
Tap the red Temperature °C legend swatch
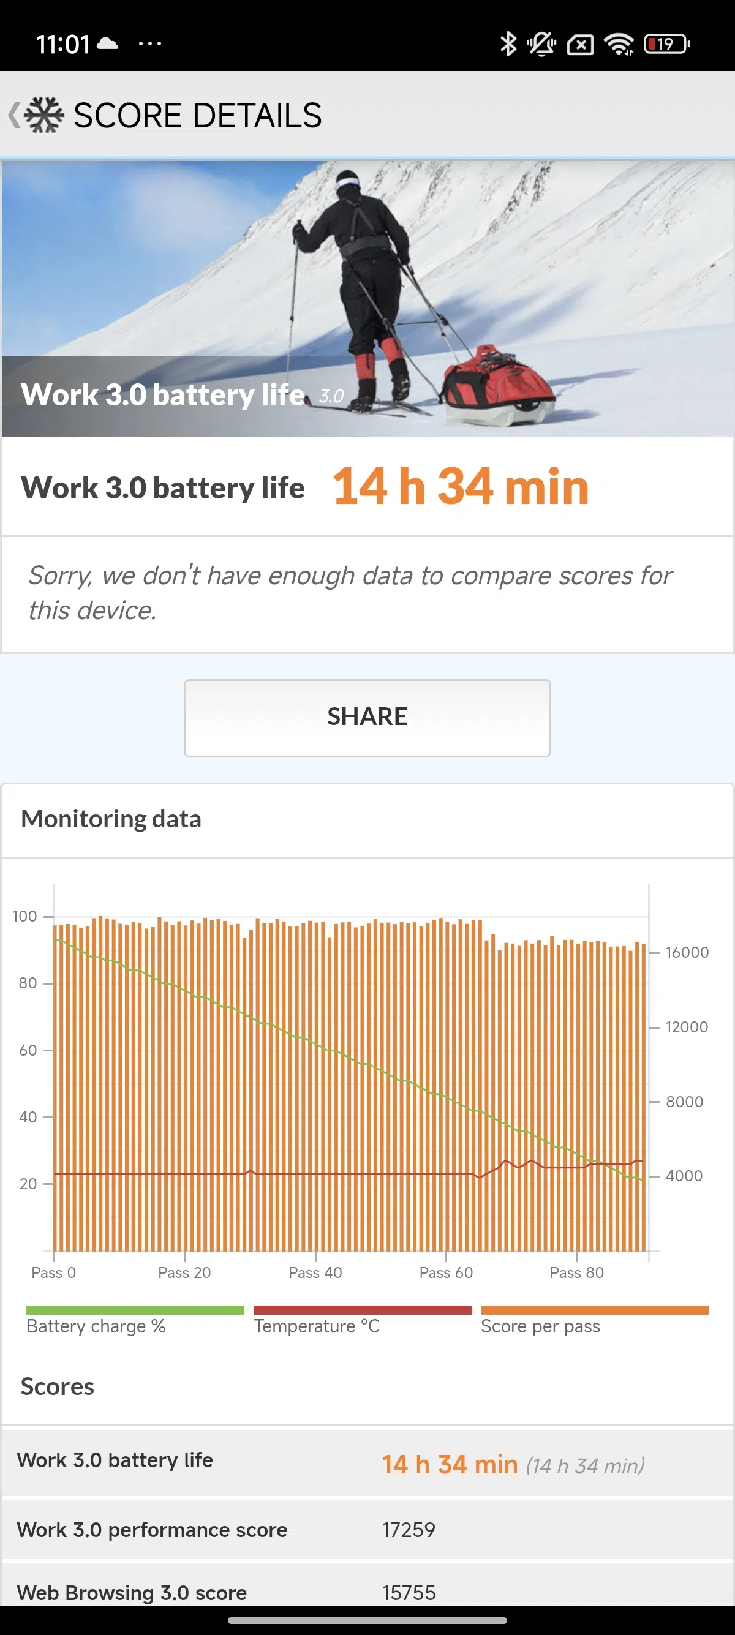tap(363, 1310)
